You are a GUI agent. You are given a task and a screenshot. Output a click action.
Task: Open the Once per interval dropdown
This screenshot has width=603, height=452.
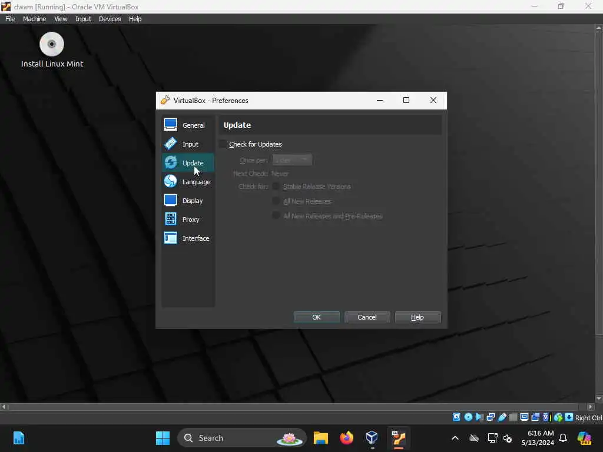click(x=292, y=159)
